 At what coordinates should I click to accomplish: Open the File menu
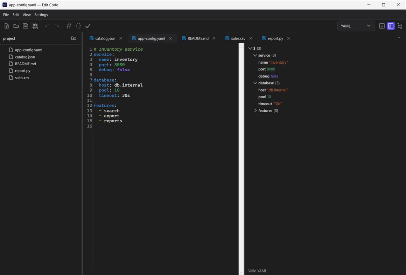click(6, 15)
